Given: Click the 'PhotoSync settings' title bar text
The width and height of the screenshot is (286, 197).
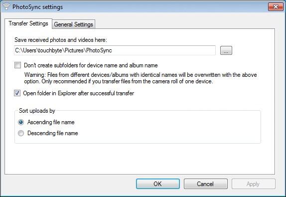Looking at the screenshot, I should [37, 7].
